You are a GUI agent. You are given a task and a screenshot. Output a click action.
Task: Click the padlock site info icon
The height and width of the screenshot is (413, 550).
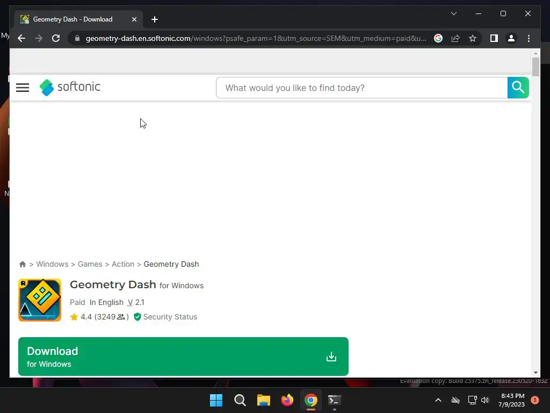coord(77,38)
